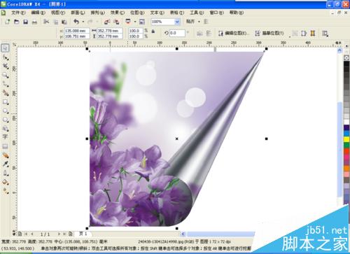Click the Undo arrow icon
350x254 pixels.
76,22
